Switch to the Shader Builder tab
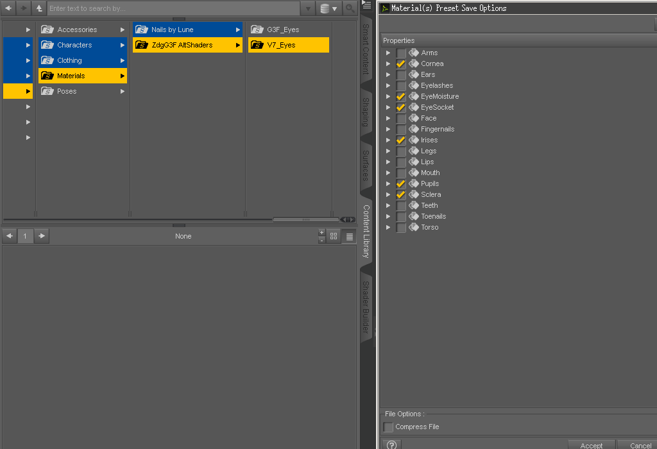Screen dimensions: 657x449 [366, 307]
